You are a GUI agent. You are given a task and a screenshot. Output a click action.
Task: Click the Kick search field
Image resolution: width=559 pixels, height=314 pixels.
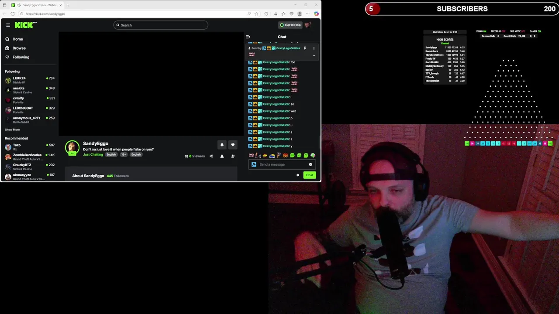(x=161, y=25)
